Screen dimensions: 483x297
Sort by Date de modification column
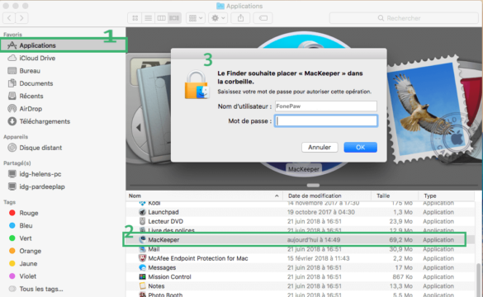[x=327, y=196]
